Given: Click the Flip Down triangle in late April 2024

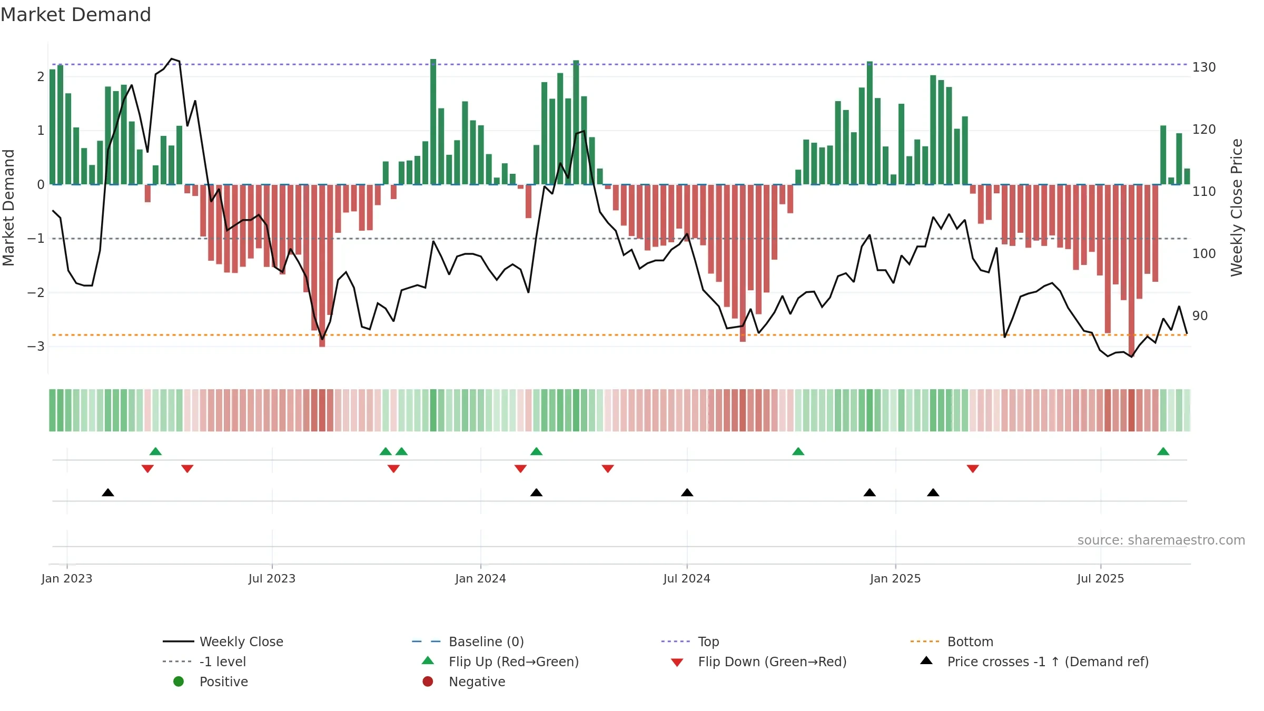Looking at the screenshot, I should pyautogui.click(x=608, y=469).
